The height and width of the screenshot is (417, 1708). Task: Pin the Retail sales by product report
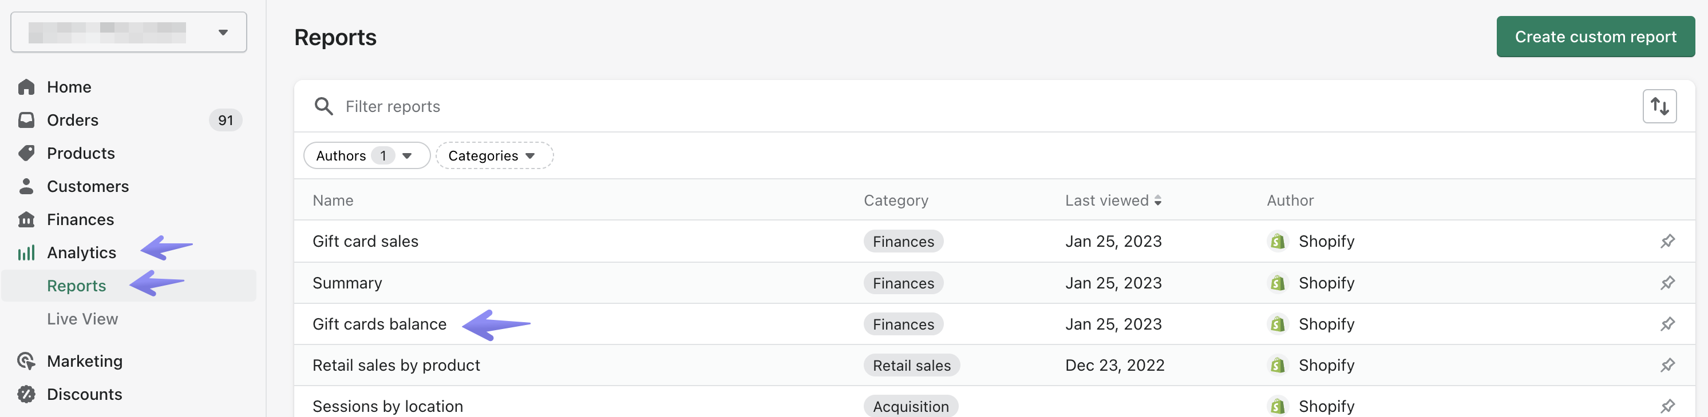click(x=1667, y=364)
